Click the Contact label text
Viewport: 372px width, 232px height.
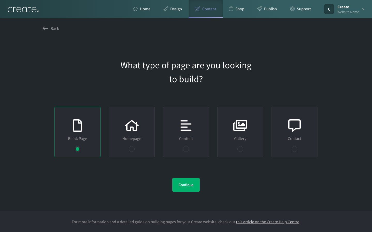pos(295,139)
